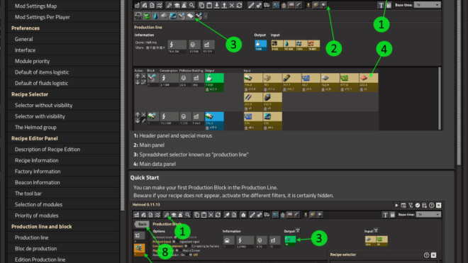Click the play arrow in Helmod 0.11.13 title bar
The width and height of the screenshot is (468, 263).
[396, 206]
